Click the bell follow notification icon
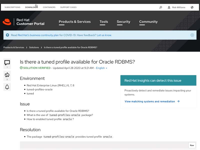 (7, 87)
